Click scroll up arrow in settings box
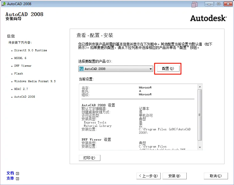 coord(200,87)
